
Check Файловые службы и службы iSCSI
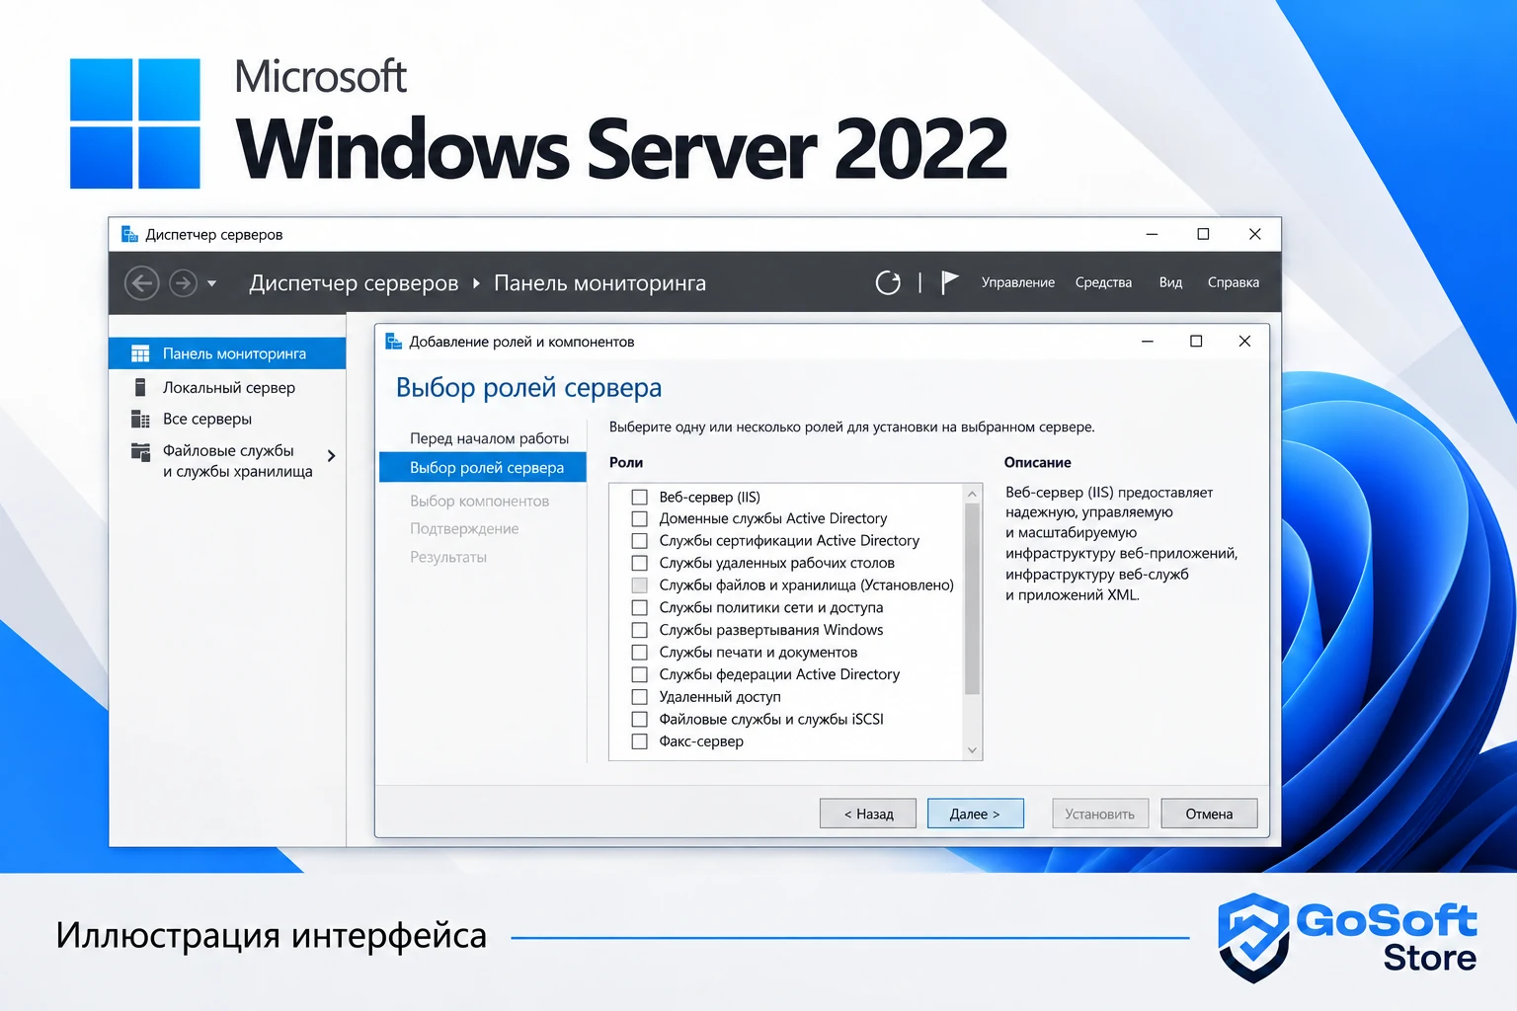point(639,719)
